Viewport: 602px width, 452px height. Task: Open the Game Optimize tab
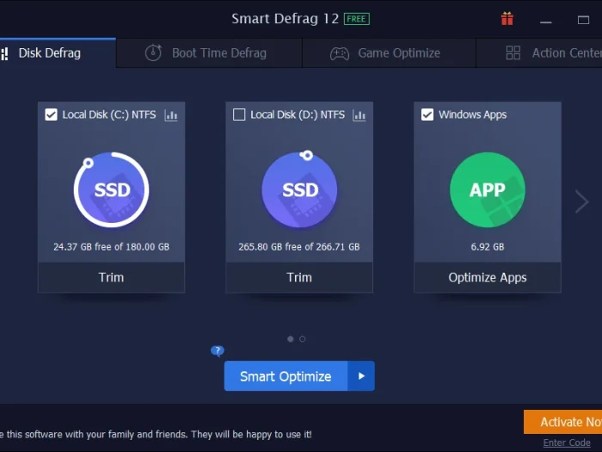coord(389,53)
